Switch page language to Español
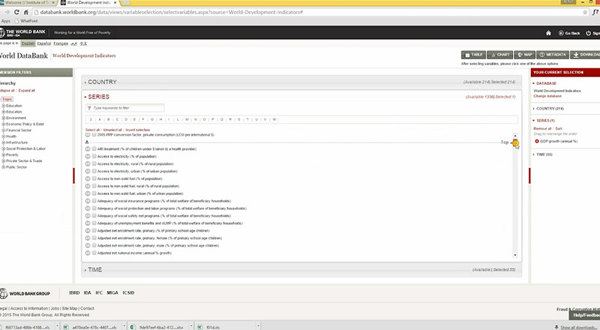This screenshot has width=600, height=330. [x=44, y=43]
